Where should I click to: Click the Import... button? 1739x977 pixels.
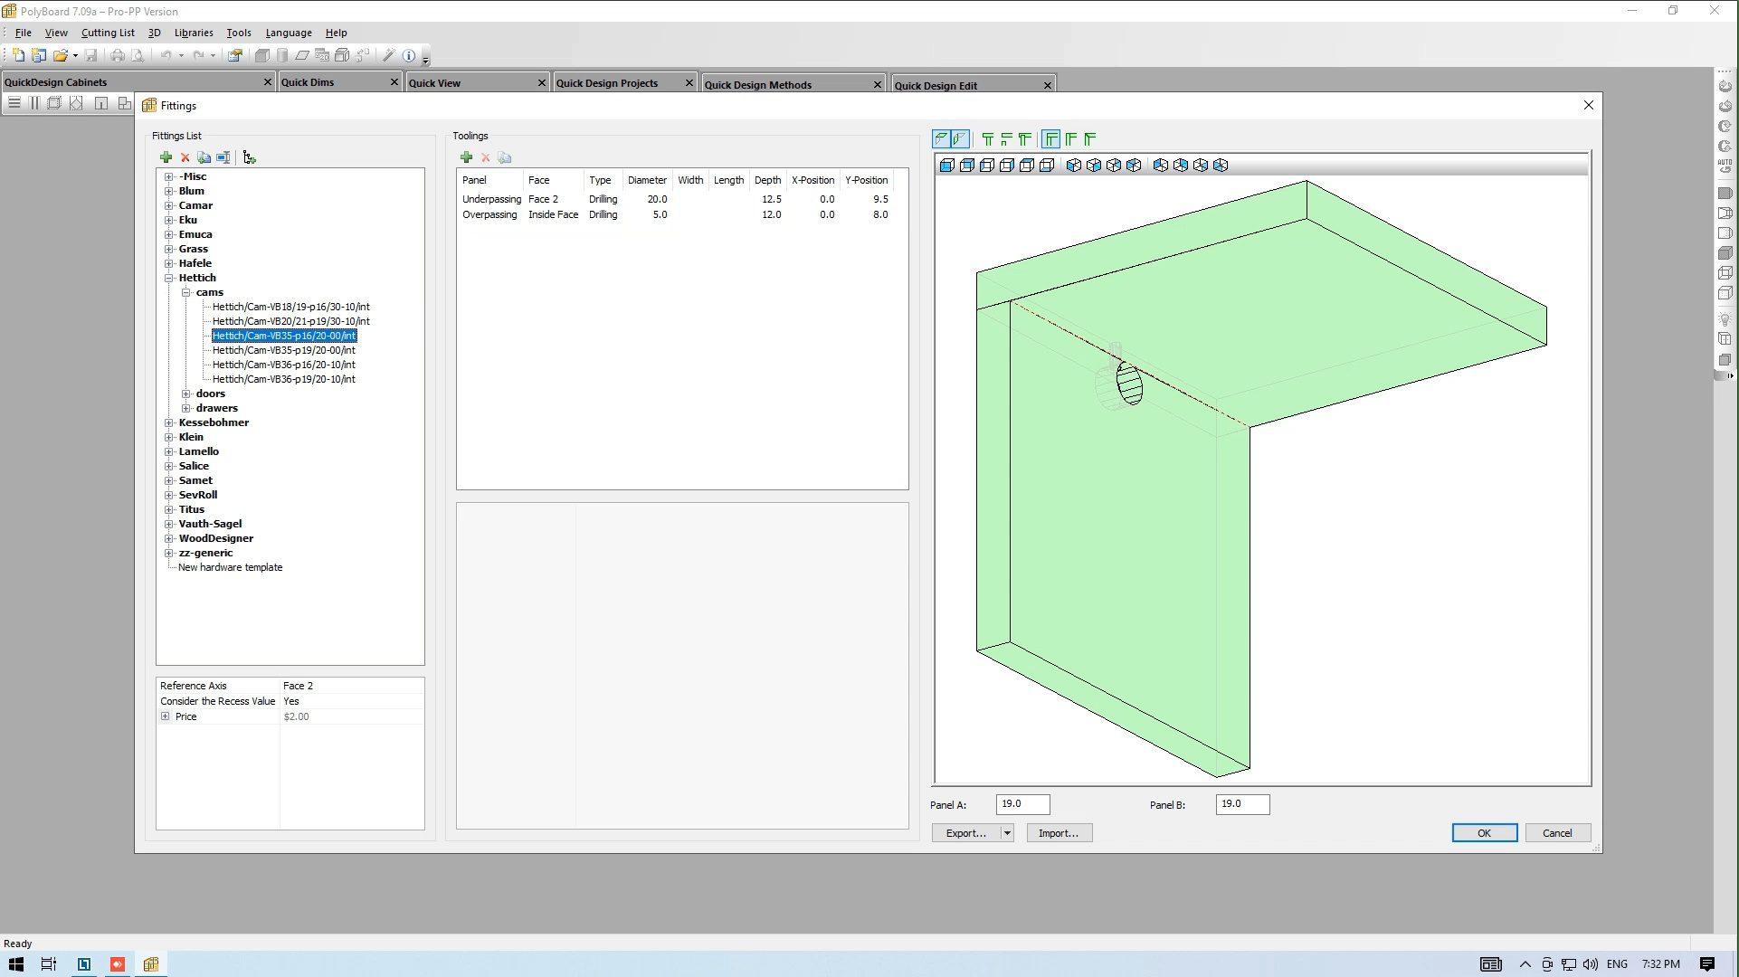coord(1059,833)
